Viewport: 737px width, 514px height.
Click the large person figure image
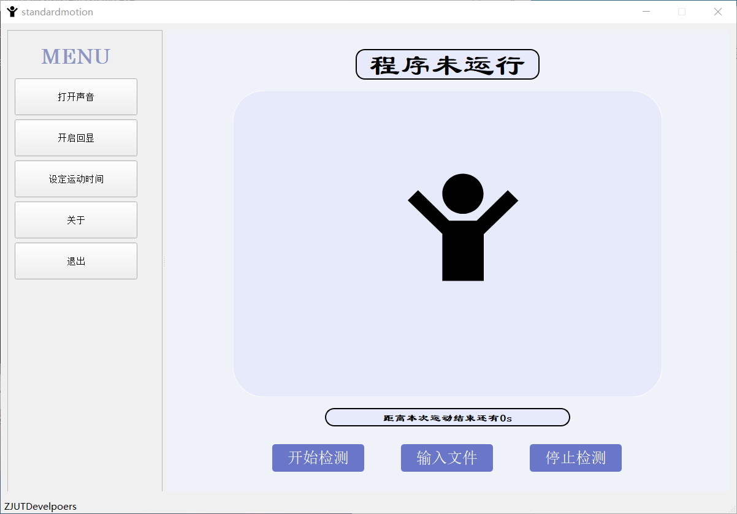463,227
